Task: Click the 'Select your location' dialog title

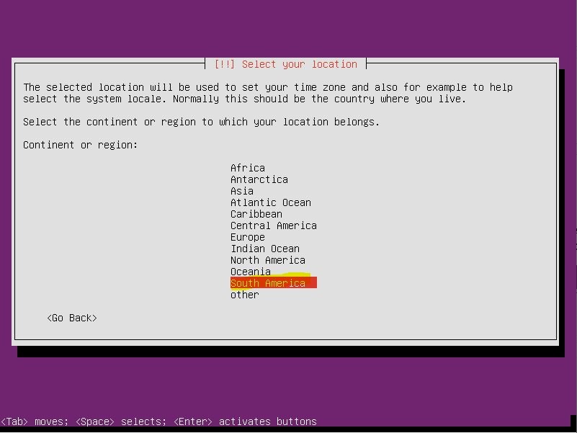Action: click(285, 64)
